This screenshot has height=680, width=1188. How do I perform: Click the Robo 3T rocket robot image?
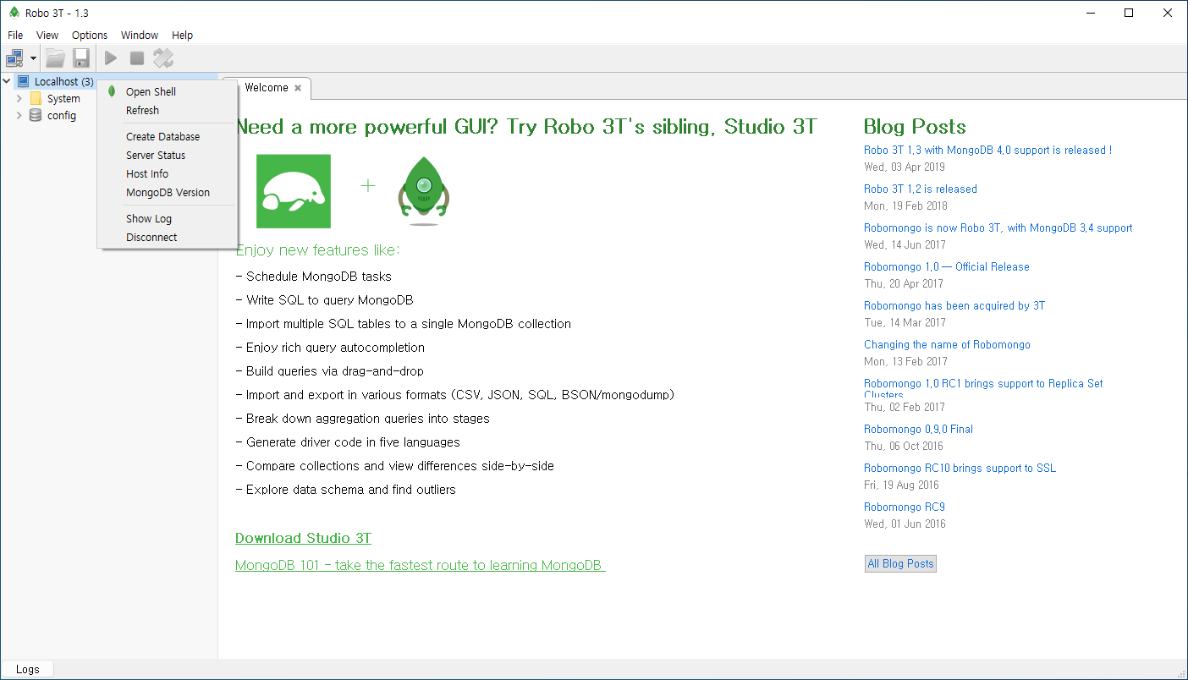tap(423, 190)
